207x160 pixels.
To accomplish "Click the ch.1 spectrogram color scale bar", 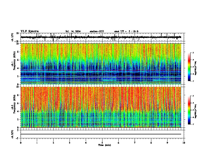I will pyautogui.click(x=189, y=67).
